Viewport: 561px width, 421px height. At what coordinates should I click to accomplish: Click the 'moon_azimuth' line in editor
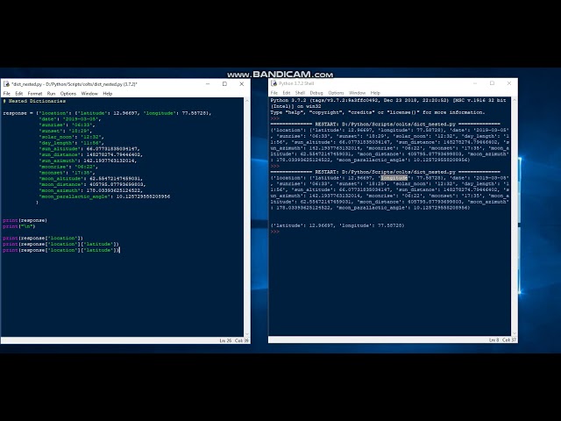(90, 190)
